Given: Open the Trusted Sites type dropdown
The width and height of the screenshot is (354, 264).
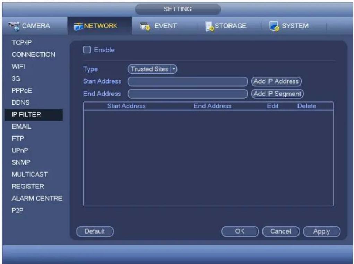Looking at the screenshot, I should pyautogui.click(x=153, y=69).
